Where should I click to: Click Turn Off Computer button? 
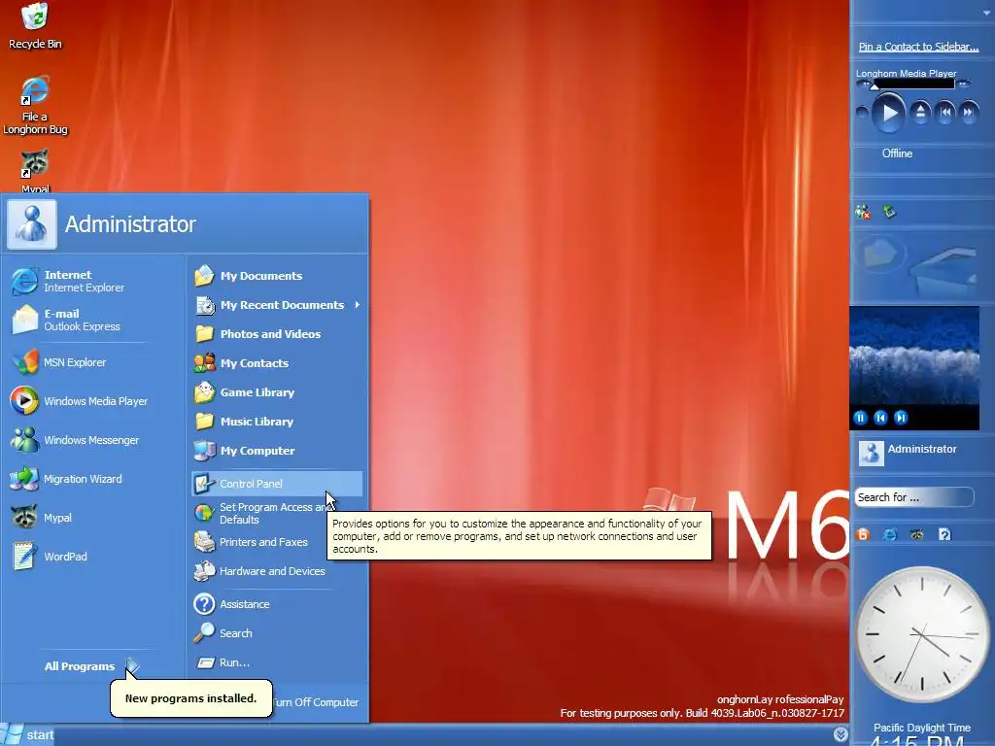[316, 702]
